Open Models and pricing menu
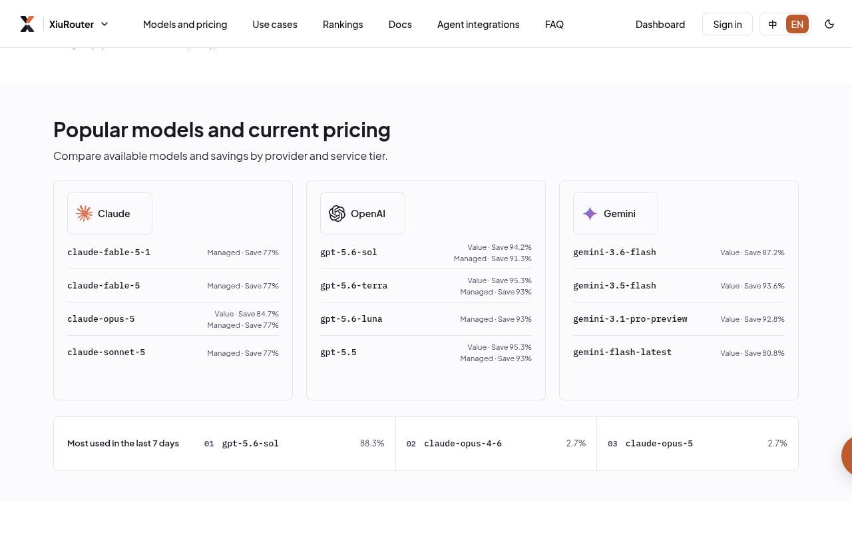852x533 pixels. pos(185,24)
